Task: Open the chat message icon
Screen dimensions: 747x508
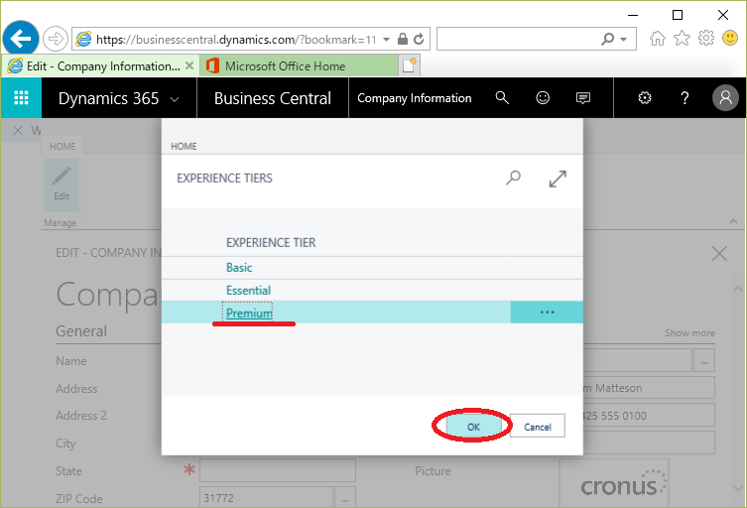Action: (x=583, y=98)
